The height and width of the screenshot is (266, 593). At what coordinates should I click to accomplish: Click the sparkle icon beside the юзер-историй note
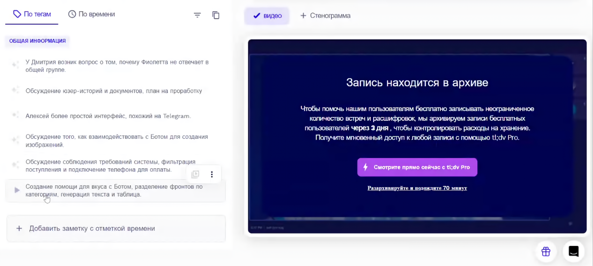coord(15,90)
